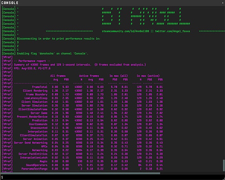Select the 'Enabling flag donotecho' console line

(x=52, y=53)
